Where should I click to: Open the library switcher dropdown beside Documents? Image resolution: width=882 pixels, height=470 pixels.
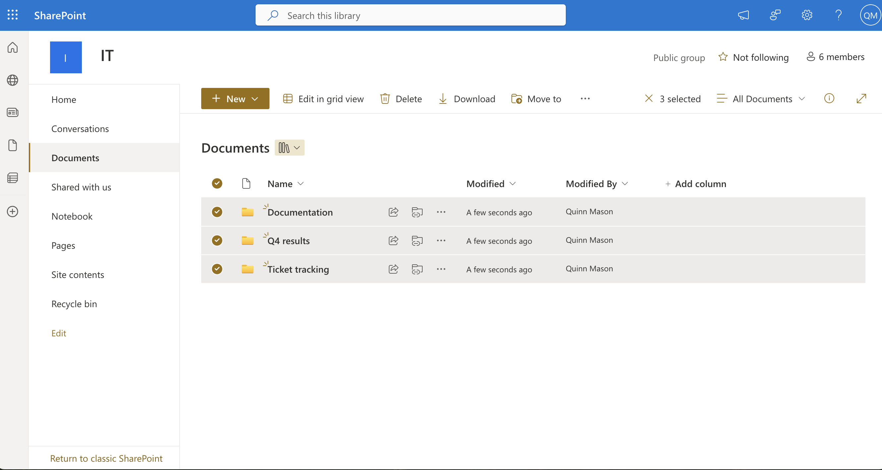pos(289,148)
